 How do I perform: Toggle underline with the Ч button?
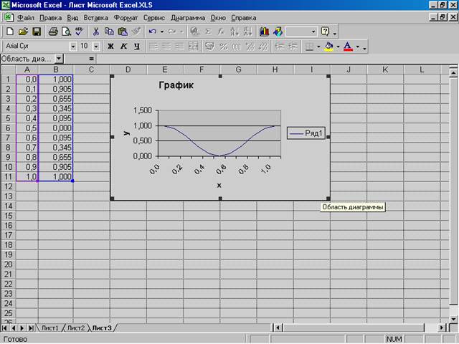(x=137, y=46)
